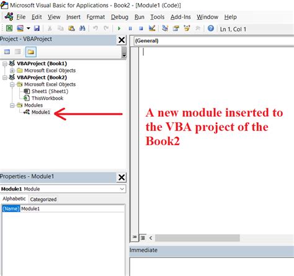Select ThisWorkbook tree item

coord(47,98)
